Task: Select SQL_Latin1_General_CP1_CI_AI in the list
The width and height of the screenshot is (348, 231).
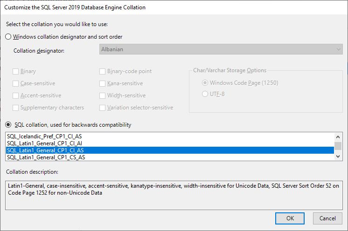Action: pos(170,143)
